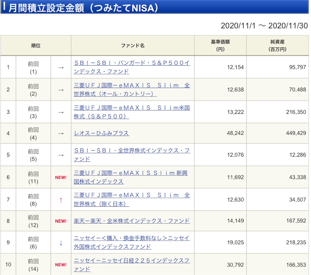Click the NEW! badge in rank 10 row

[61, 265]
